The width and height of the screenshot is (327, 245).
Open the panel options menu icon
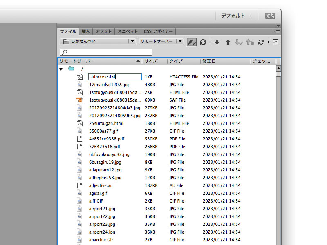pos(277,31)
